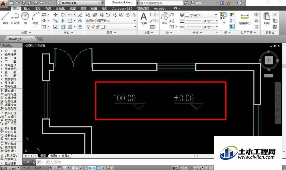286x170 pixels.
Task: Click the Mirror tool icon
Action: pos(63,21)
